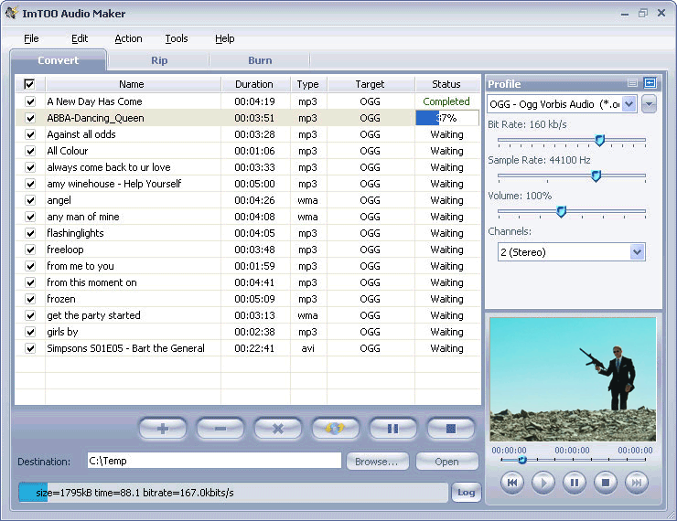
Task: Select the row 'always come back to ur love'
Action: [x=248, y=167]
